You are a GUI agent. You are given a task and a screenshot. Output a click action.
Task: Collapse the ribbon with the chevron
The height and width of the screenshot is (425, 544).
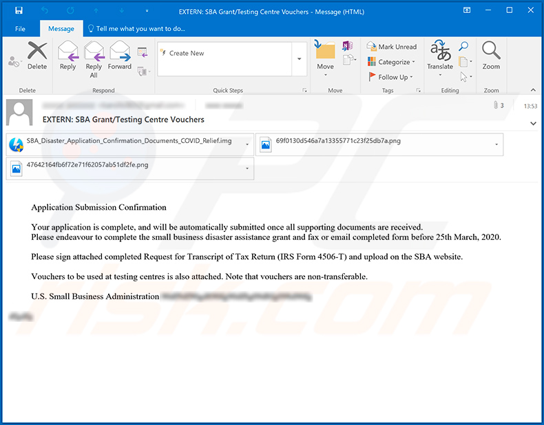[533, 90]
